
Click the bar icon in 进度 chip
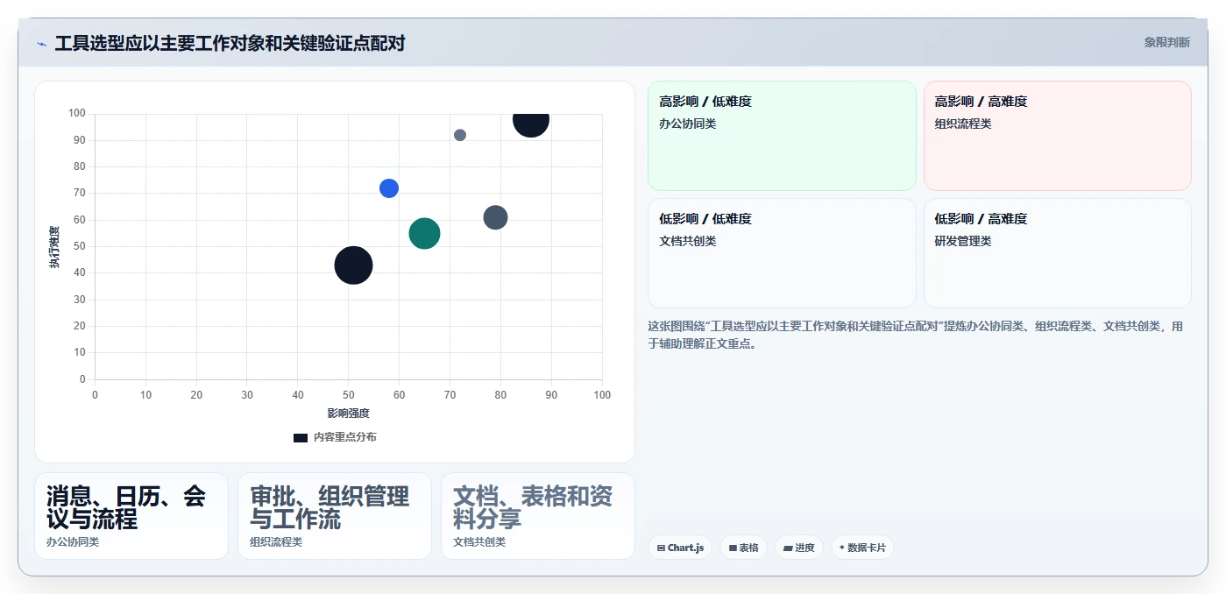coord(788,548)
